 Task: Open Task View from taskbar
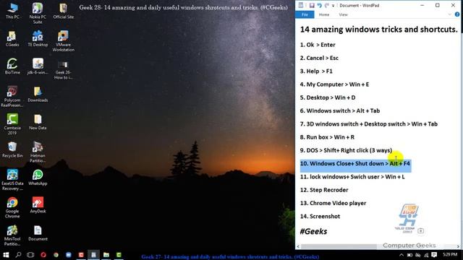(x=30, y=255)
